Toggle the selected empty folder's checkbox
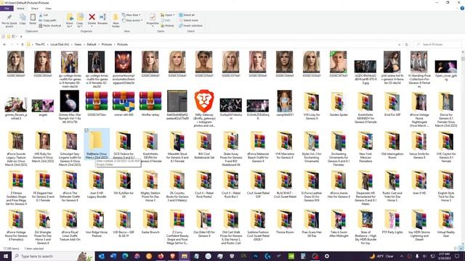This screenshot has width=465, height=261. pos(86,130)
